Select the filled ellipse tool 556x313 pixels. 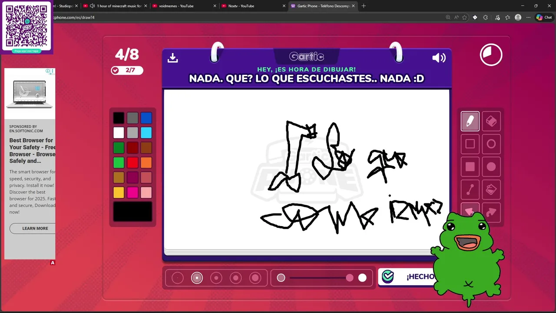(491, 166)
